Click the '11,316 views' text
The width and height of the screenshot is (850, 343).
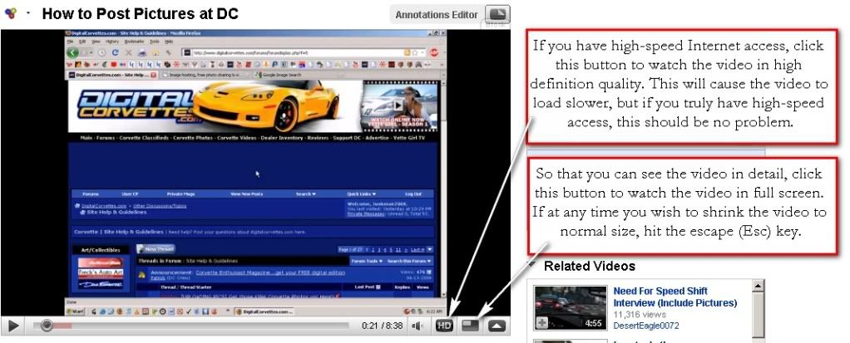tap(640, 314)
